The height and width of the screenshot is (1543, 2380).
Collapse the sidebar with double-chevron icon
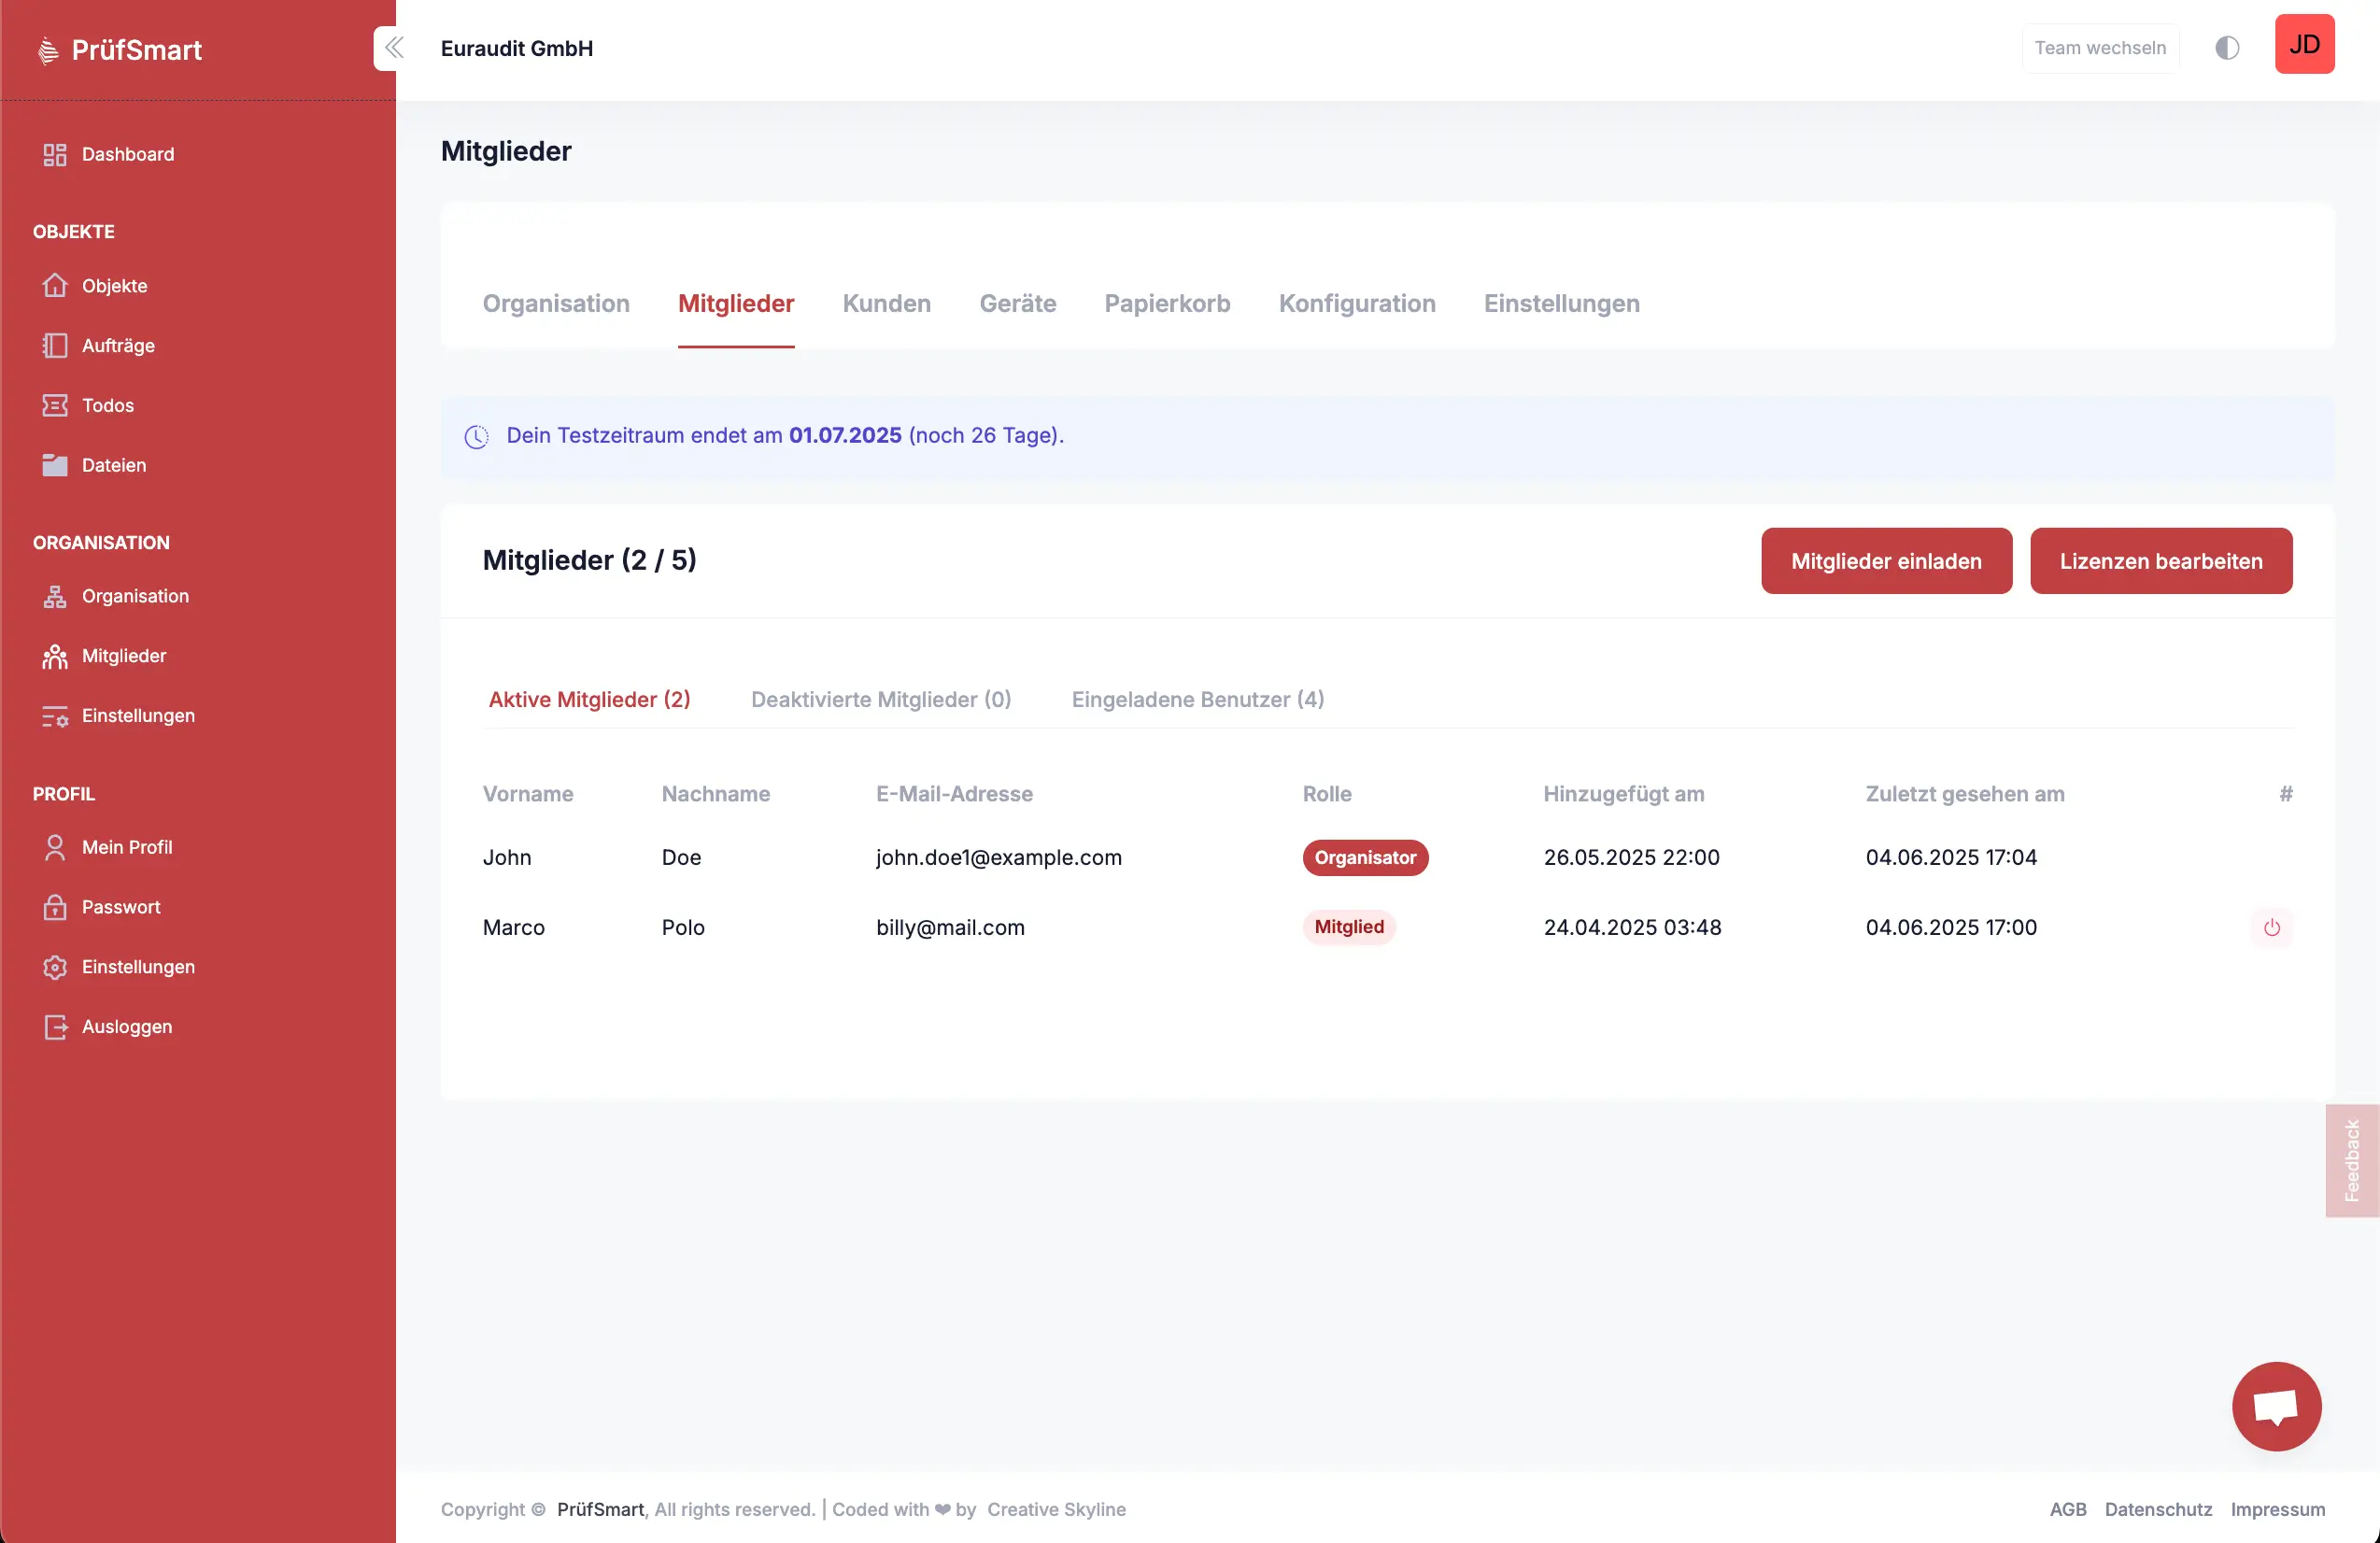coord(394,48)
